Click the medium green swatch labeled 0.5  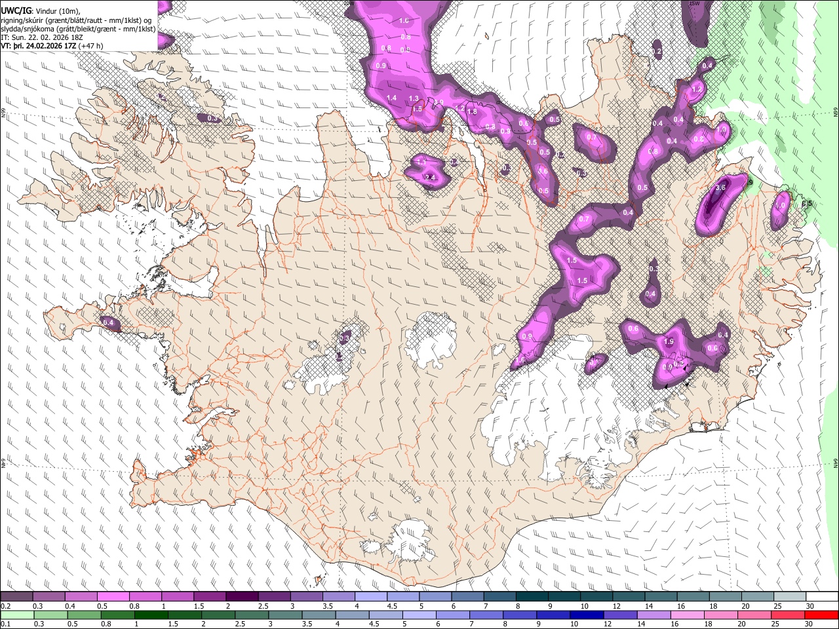coord(84,615)
